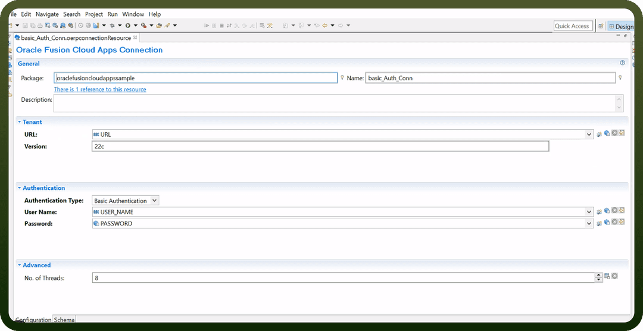This screenshot has height=331, width=643.
Task: Click the module property picker icon for URL
Action: [599, 134]
